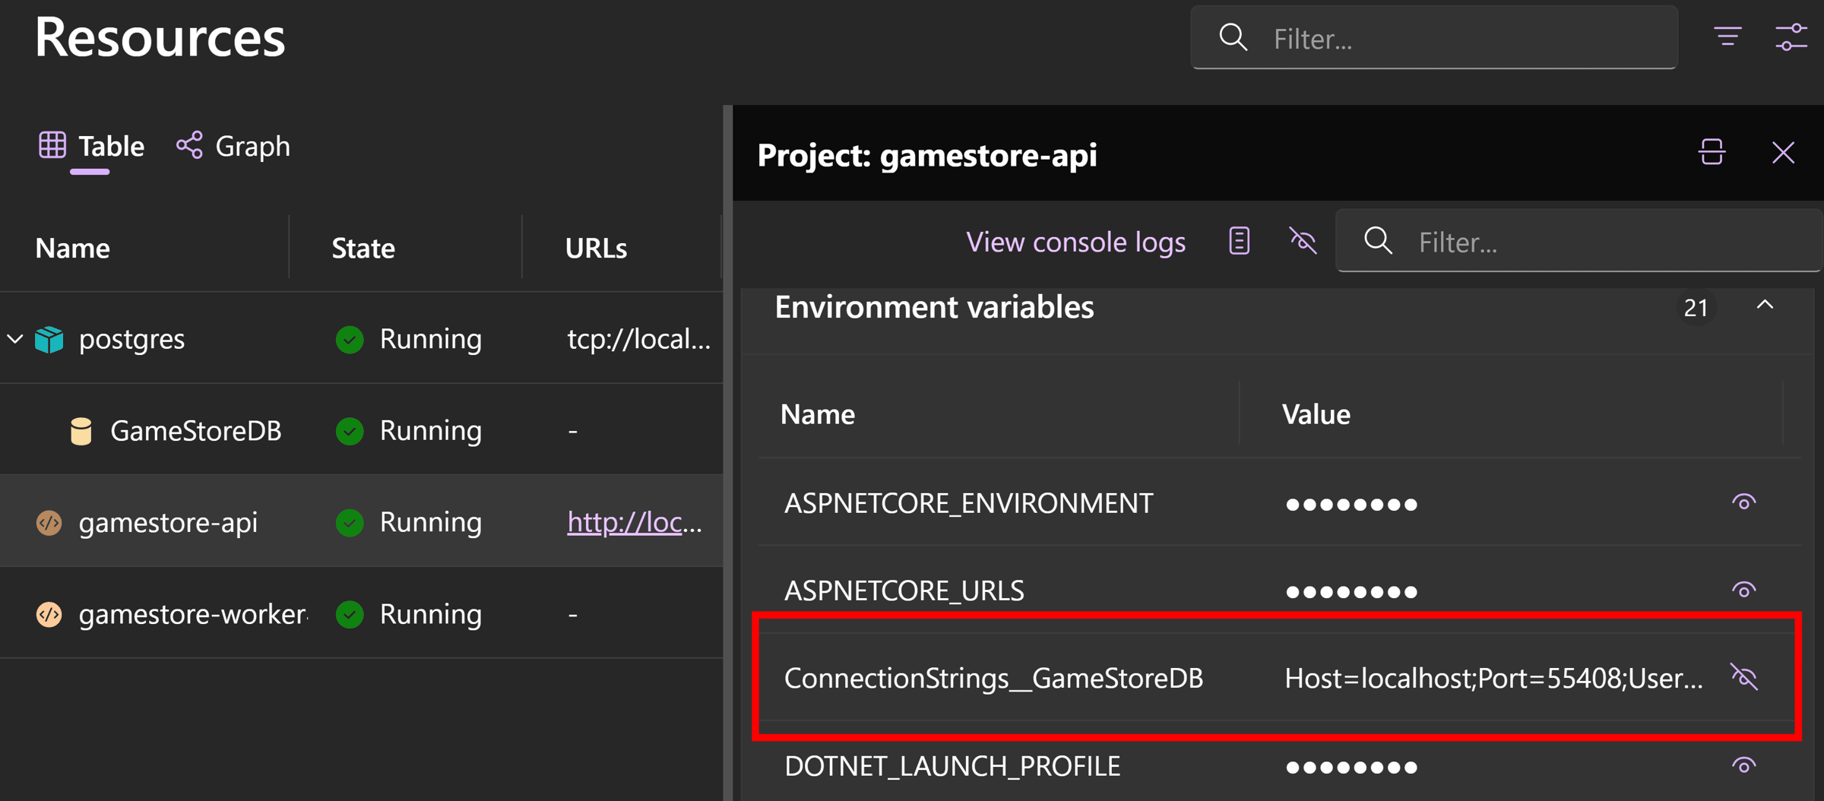Close the gamestore-api details panel
Viewport: 1824px width, 801px height.
pos(1783,153)
